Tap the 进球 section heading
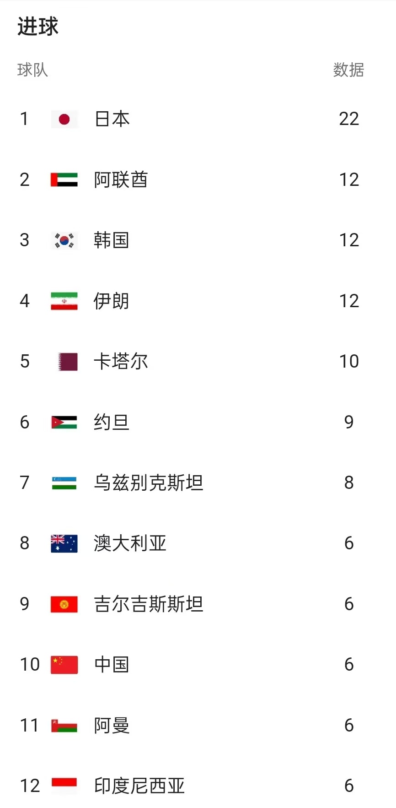 pos(38,26)
